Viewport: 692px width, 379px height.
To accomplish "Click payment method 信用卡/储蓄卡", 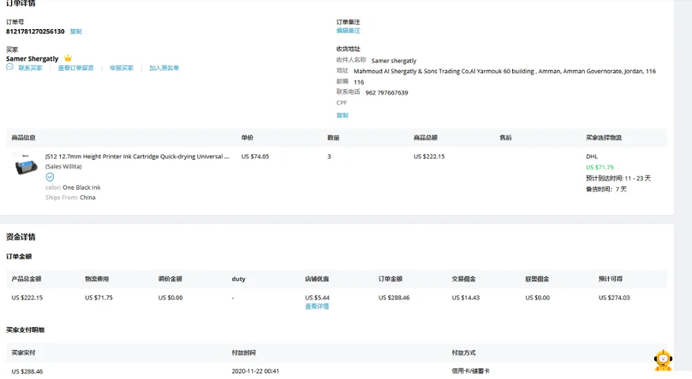I will point(471,371).
